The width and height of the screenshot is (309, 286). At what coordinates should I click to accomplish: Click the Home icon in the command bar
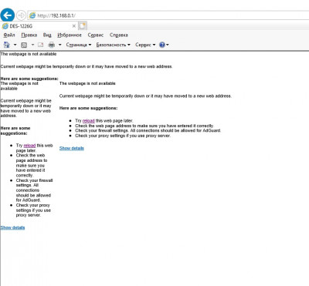[6, 45]
